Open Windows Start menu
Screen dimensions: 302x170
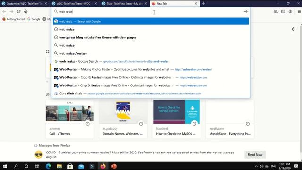click(x=5, y=166)
